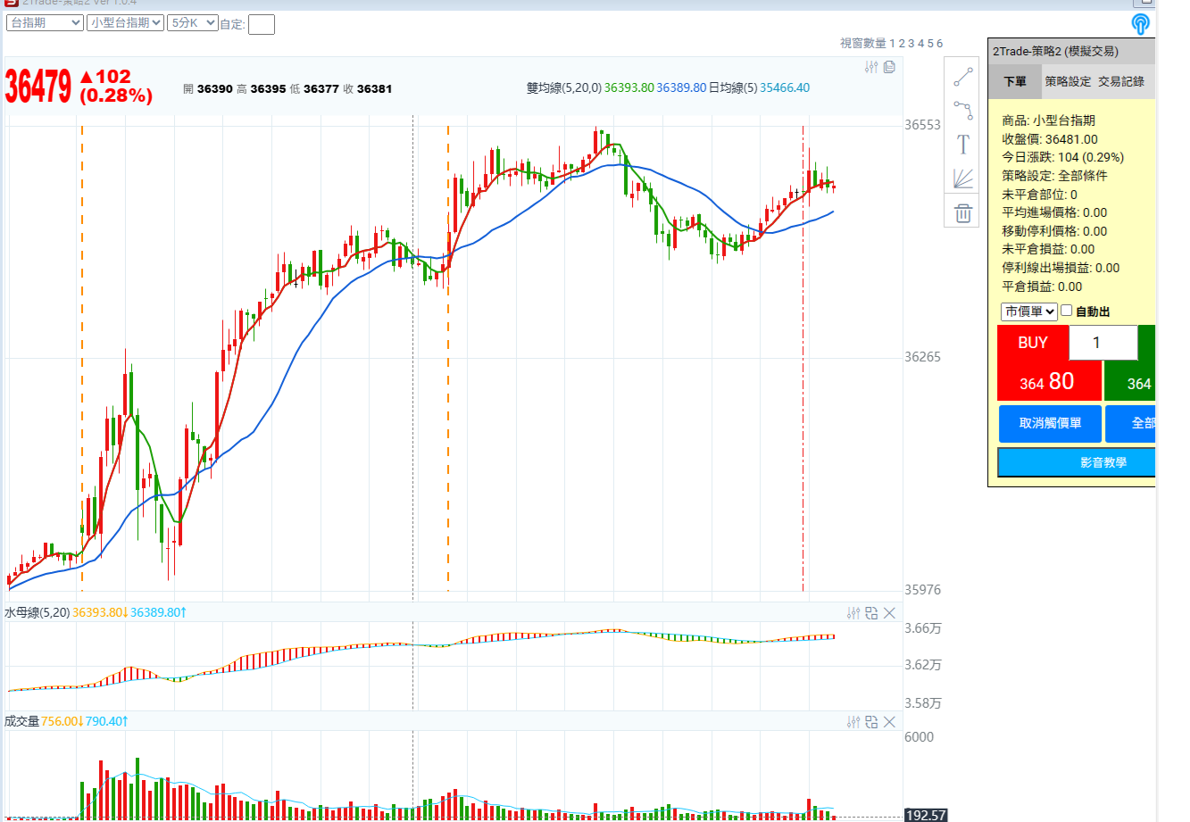Select the polyline drawing tool
The height and width of the screenshot is (822, 1190).
point(962,111)
